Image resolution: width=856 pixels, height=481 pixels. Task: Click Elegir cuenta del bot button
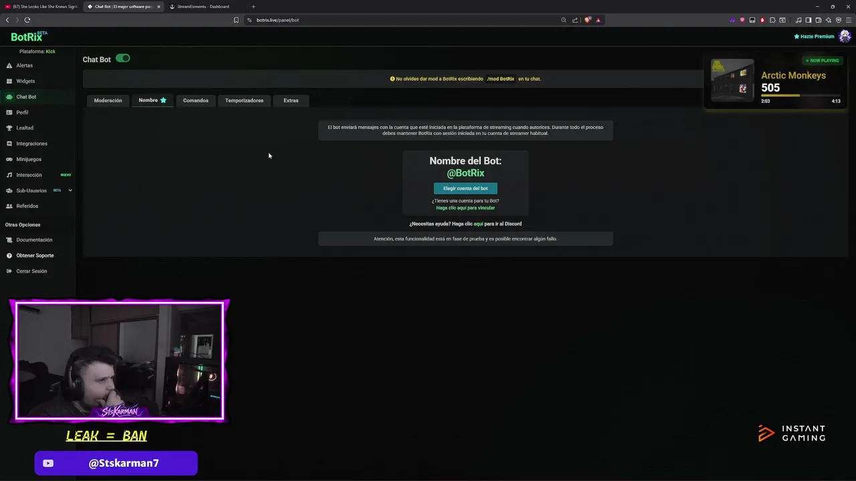point(465,188)
